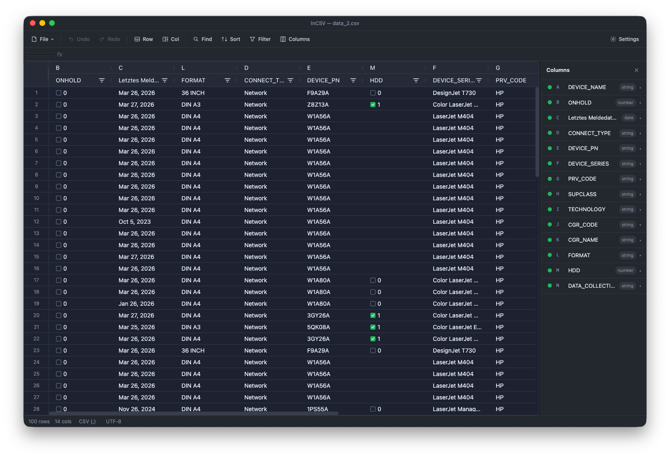Toggle the HDD checkbox in row 2
Viewport: 670px width, 458px height.
(x=373, y=105)
